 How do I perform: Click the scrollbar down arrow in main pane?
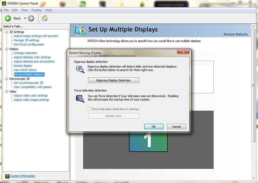[253, 178]
